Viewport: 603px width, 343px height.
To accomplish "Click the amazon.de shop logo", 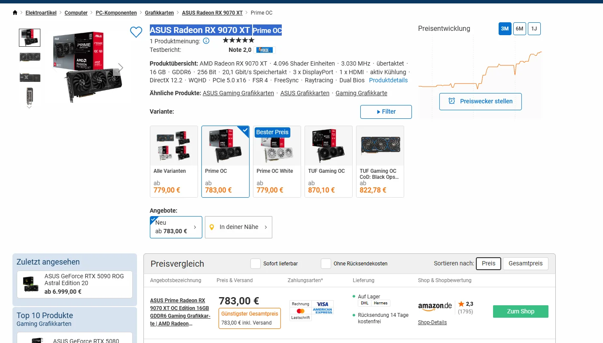I will [x=435, y=306].
